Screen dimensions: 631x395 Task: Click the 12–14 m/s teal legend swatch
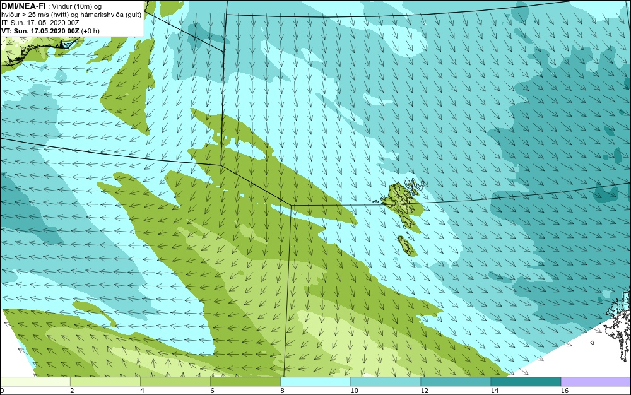point(456,381)
